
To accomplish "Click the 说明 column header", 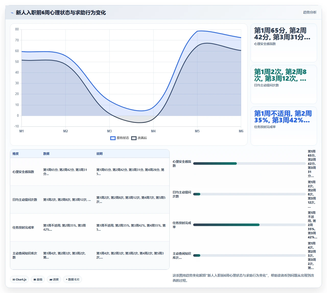I will (99, 154).
